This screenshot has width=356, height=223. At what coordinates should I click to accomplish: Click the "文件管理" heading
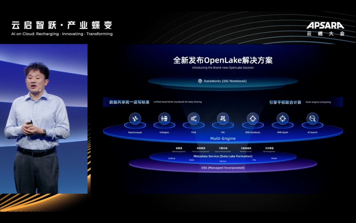coord(269,148)
